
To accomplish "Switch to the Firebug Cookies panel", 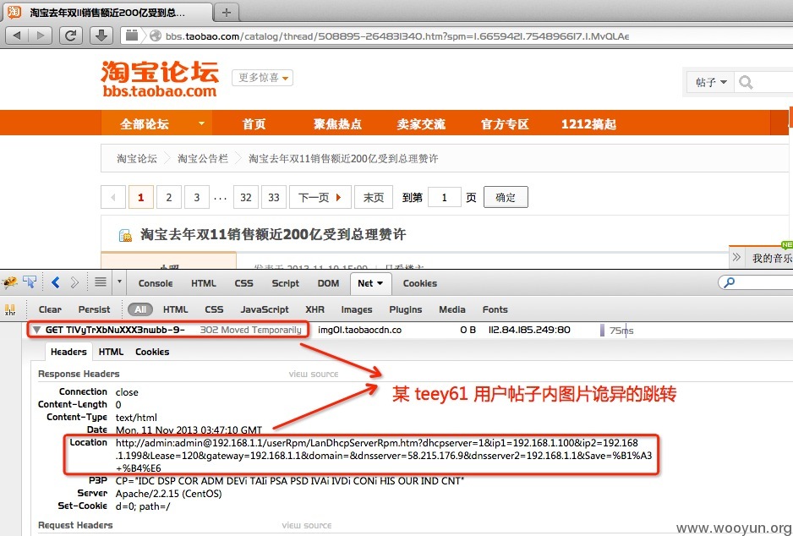I will tap(420, 283).
